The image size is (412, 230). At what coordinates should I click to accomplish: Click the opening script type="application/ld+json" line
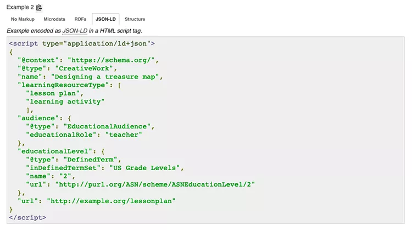tap(82, 43)
